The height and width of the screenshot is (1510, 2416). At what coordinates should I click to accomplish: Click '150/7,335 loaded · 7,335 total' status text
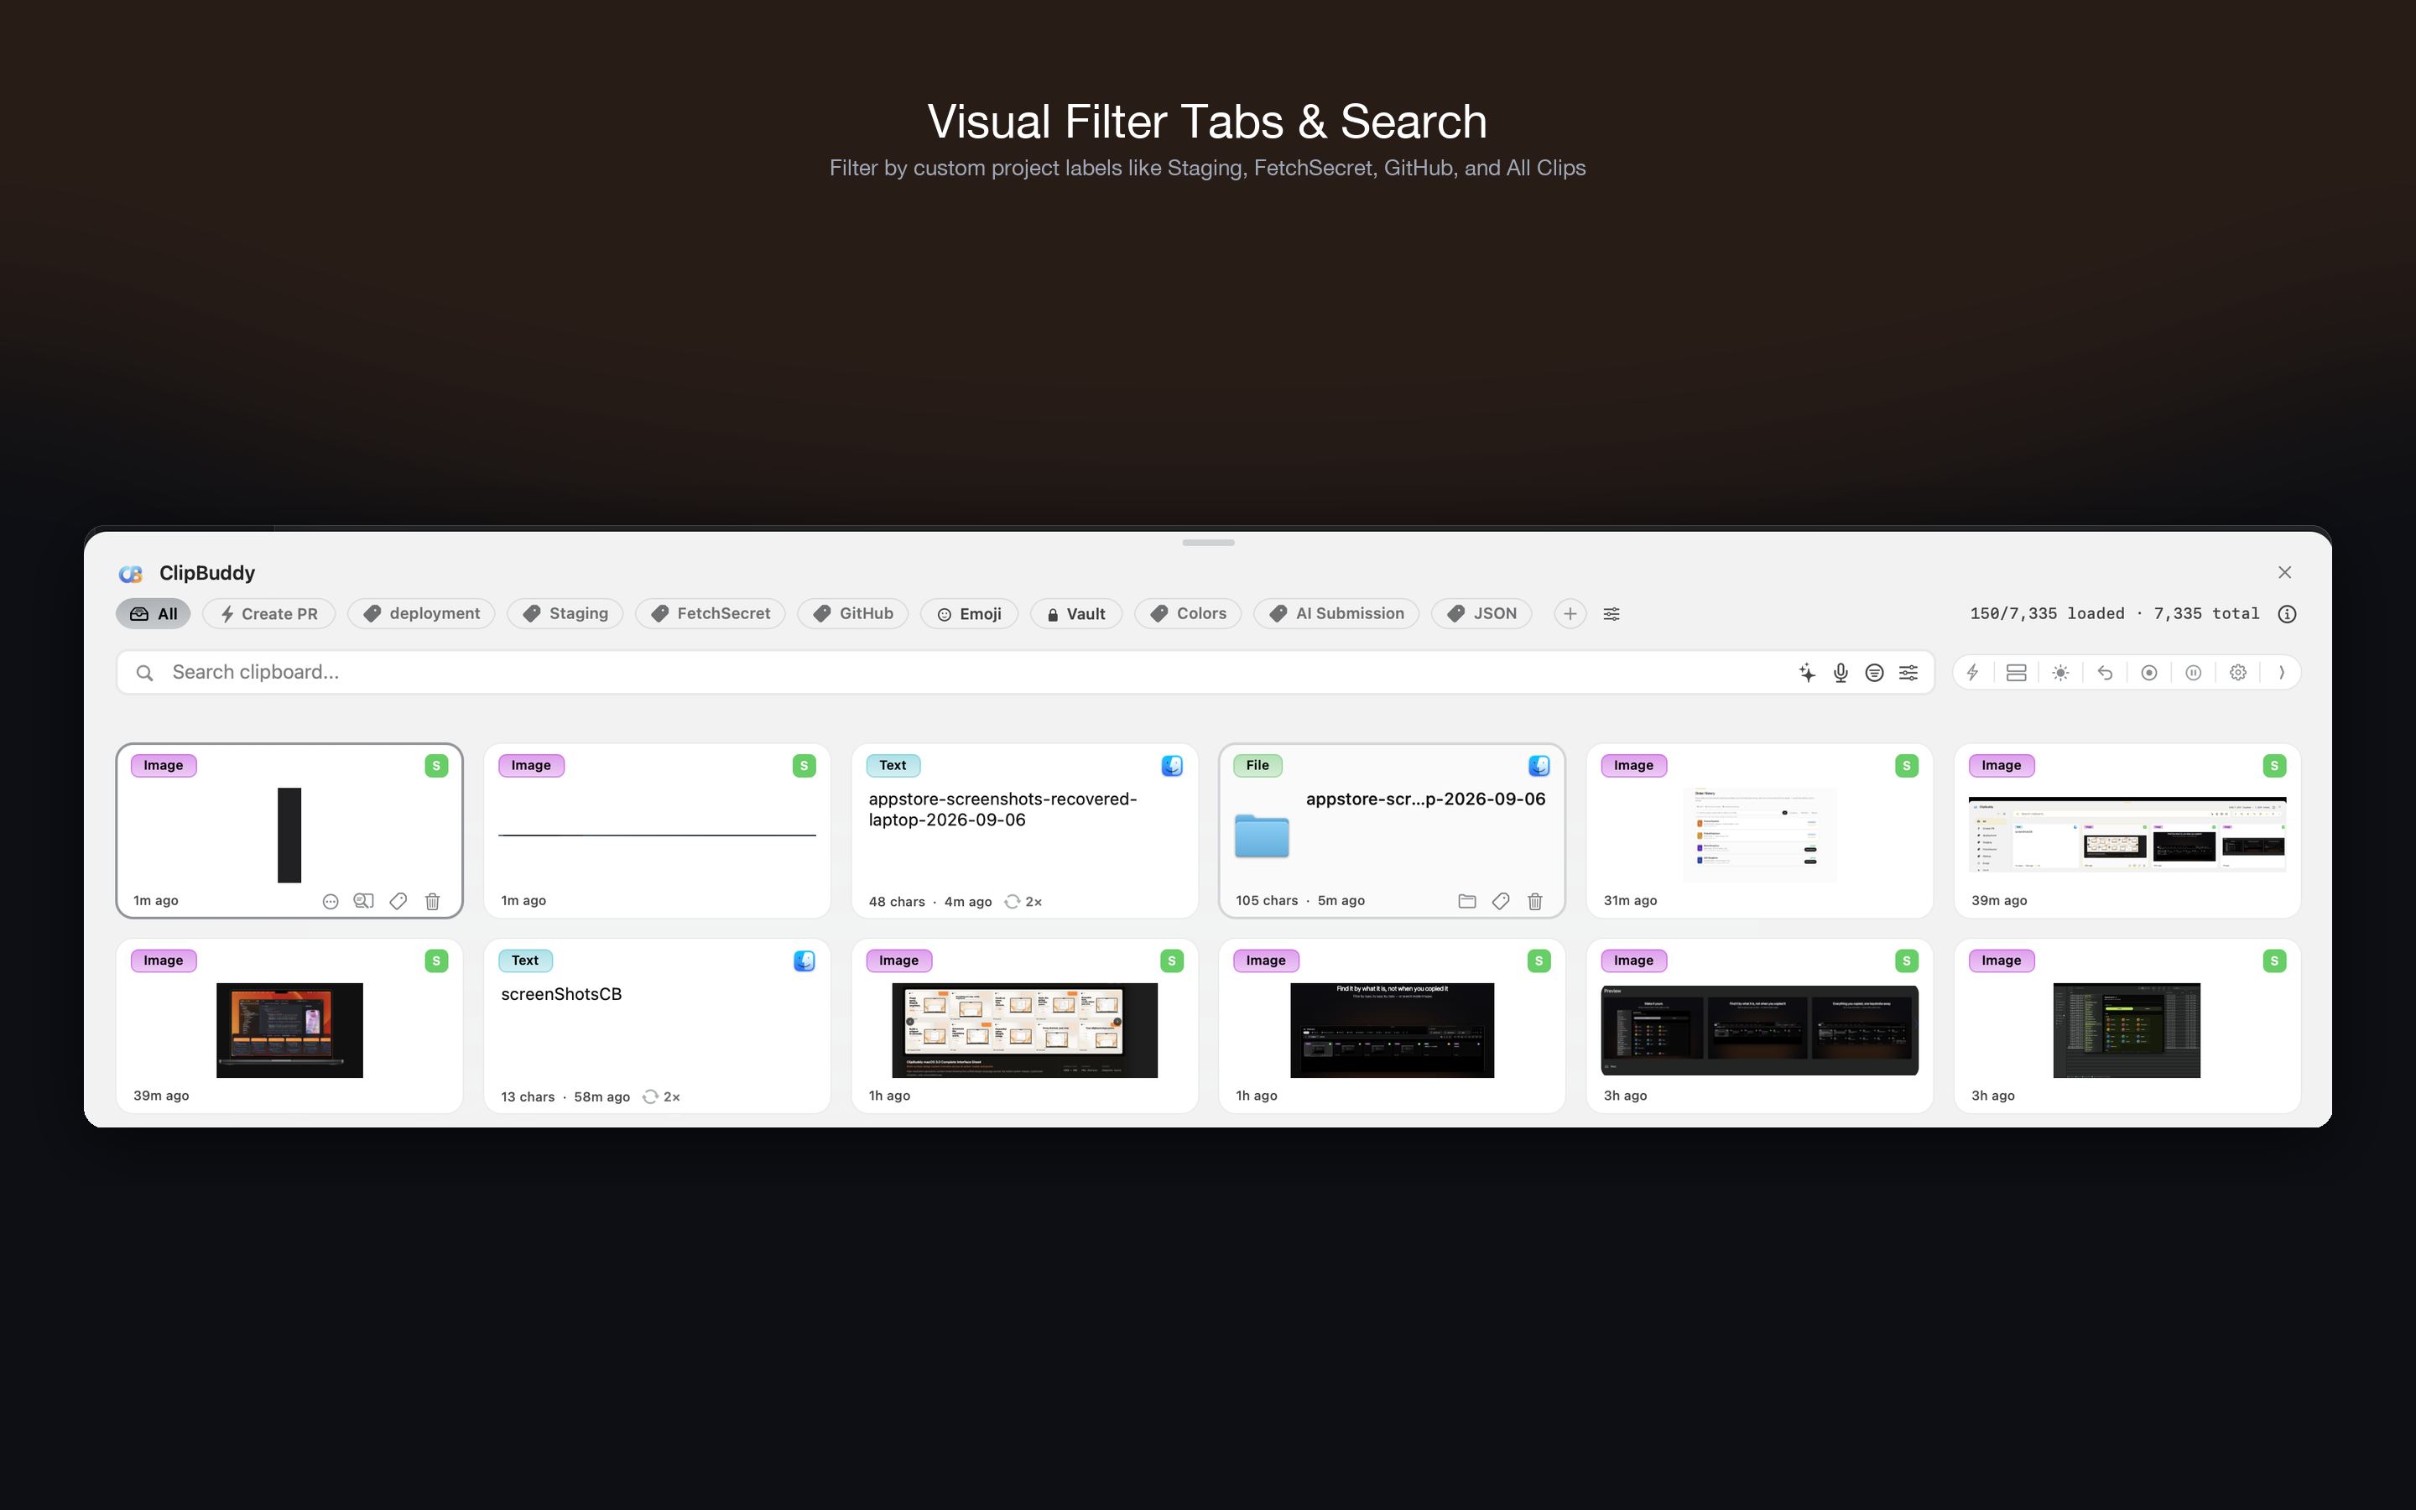tap(2113, 614)
